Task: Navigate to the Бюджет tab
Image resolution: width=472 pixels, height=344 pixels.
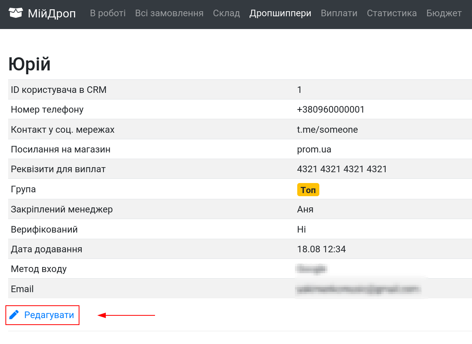Action: [x=444, y=14]
